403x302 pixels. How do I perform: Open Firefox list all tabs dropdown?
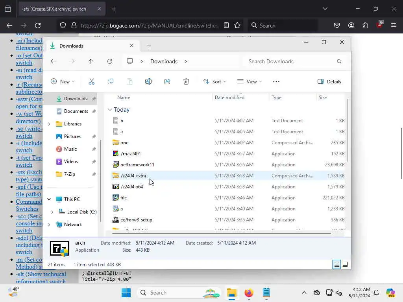(x=325, y=9)
